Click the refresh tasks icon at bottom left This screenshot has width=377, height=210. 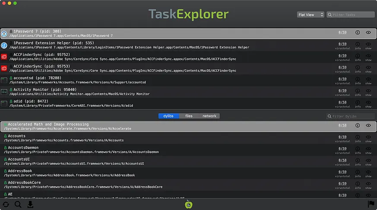point(6,204)
